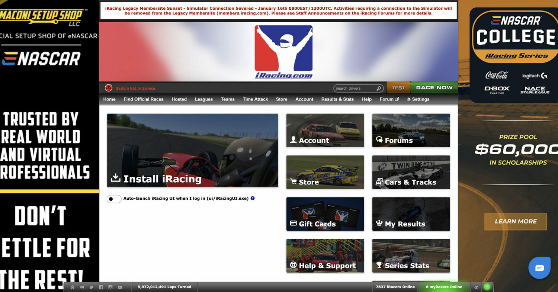Toggle the eye-slash visibility control in footer
The width and height of the screenshot is (558, 292).
(476, 287)
